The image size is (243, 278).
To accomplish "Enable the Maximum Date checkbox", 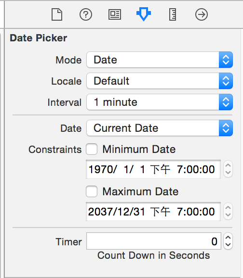I will point(92,191).
